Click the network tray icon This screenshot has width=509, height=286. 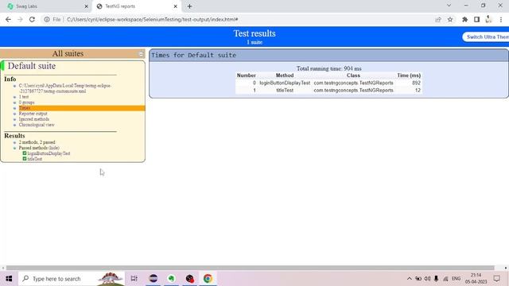pyautogui.click(x=445, y=279)
